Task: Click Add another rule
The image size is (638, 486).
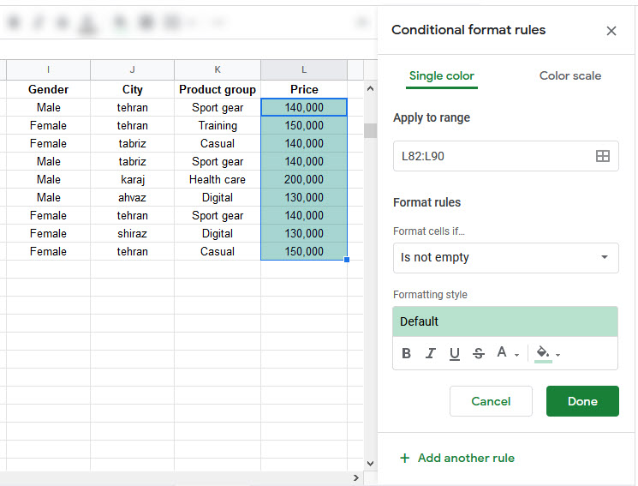Action: [x=457, y=458]
